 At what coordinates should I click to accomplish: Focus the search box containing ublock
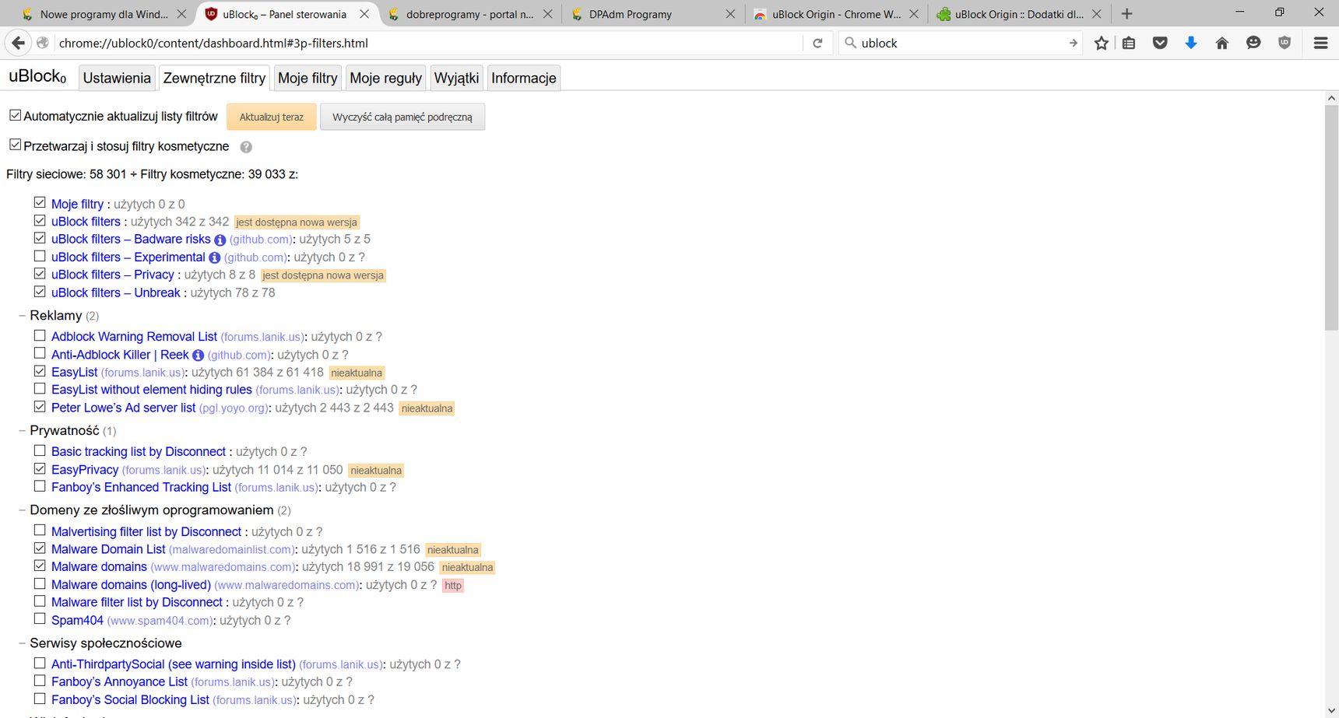[961, 43]
